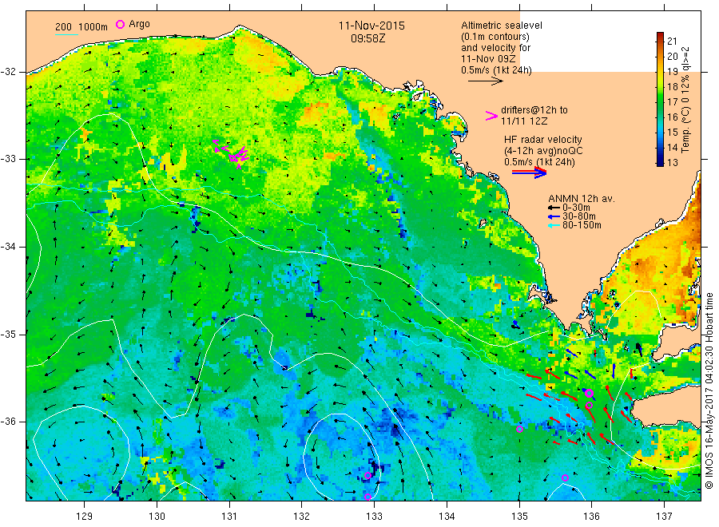Click the '200 1000m' isobath label
Image resolution: width=719 pixels, height=527 pixels.
(81, 26)
